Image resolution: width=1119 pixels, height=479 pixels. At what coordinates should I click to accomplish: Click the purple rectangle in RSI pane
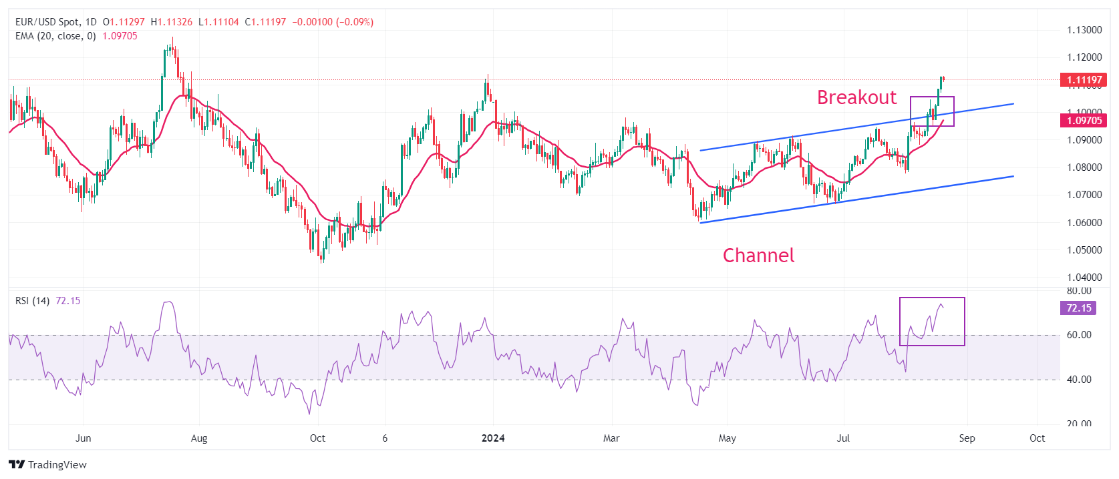pyautogui.click(x=932, y=322)
